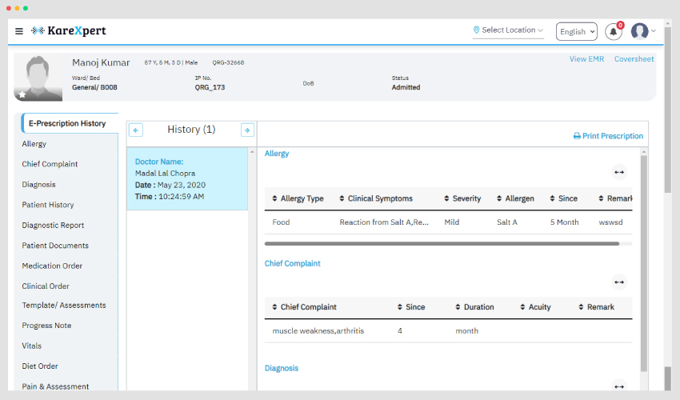
Task: Click the Coversheet link
Action: coord(634,59)
